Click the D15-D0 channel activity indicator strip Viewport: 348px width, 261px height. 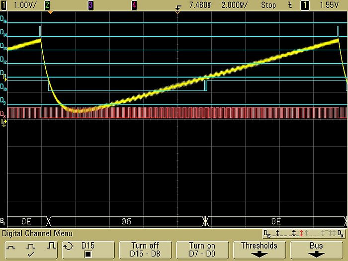[x=303, y=233]
